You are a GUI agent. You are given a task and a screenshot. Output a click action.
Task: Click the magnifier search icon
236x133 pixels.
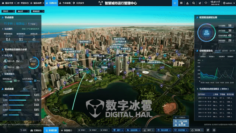tap(193, 3)
